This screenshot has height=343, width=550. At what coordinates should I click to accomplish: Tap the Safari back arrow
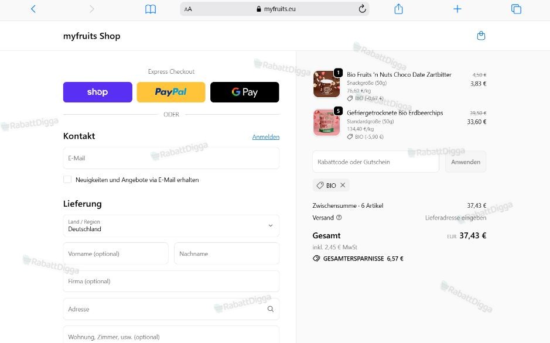(33, 9)
